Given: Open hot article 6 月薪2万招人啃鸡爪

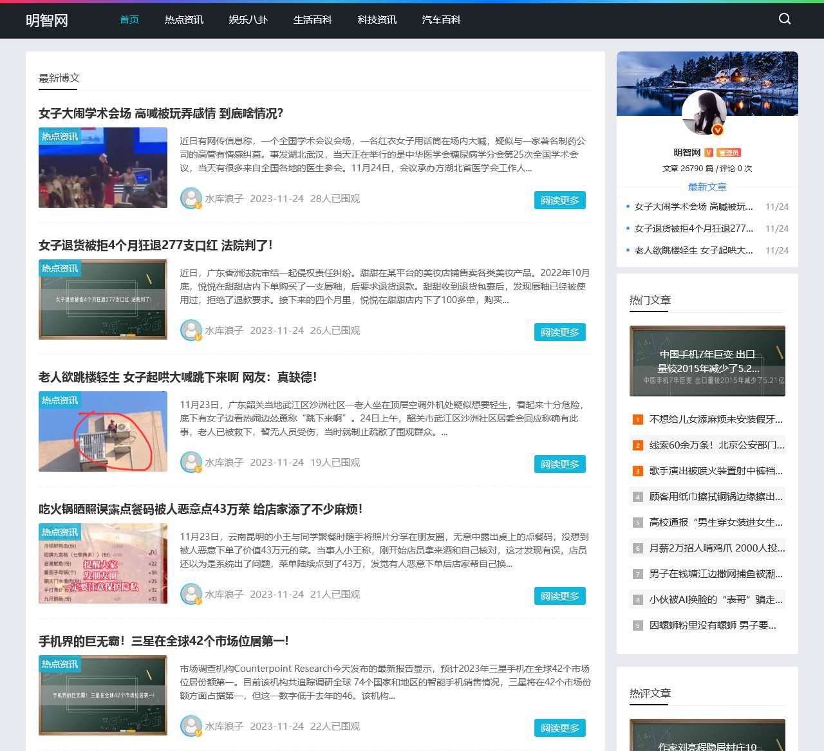Looking at the screenshot, I should (x=717, y=548).
